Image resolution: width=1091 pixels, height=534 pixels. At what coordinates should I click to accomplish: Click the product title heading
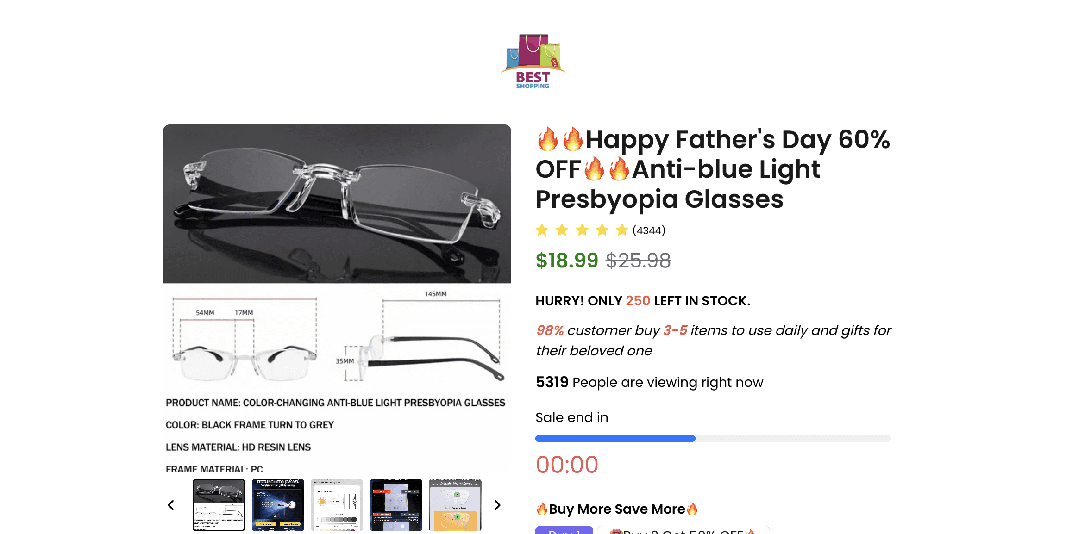click(x=712, y=169)
